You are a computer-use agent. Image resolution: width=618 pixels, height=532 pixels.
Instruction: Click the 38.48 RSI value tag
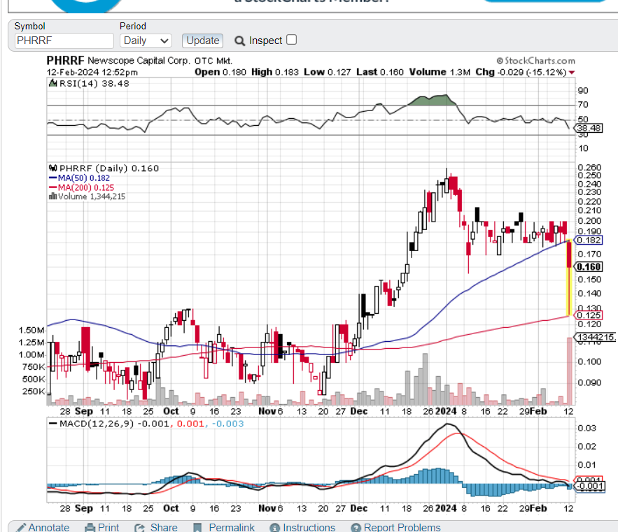pyautogui.click(x=589, y=128)
